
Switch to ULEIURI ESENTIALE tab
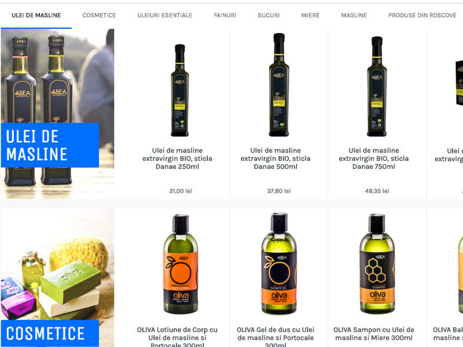[164, 16]
